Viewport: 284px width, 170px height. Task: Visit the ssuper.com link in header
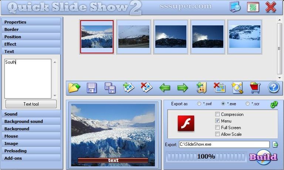pos(186,6)
